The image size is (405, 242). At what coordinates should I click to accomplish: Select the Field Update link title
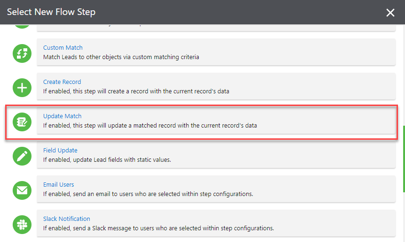pos(60,151)
